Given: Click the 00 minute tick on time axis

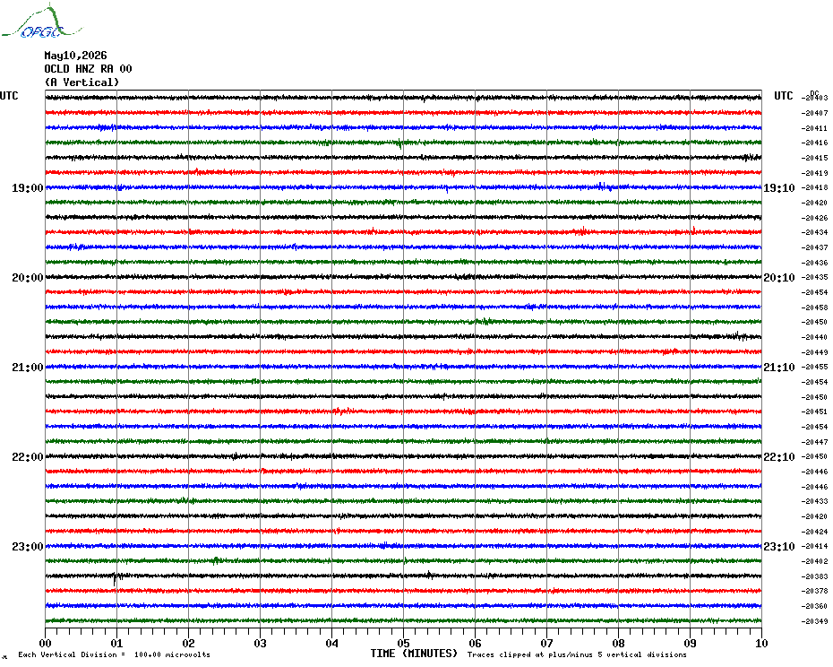Looking at the screenshot, I should point(45,643).
